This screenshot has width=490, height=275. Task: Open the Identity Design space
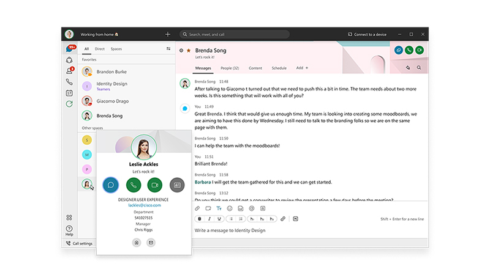[127, 86]
